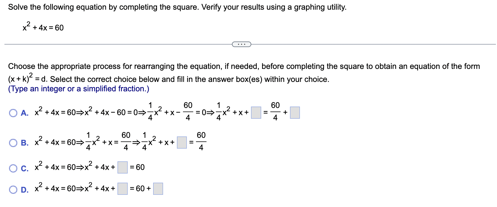Click option D box before equals sign
The width and height of the screenshot is (497, 207).
122,189
